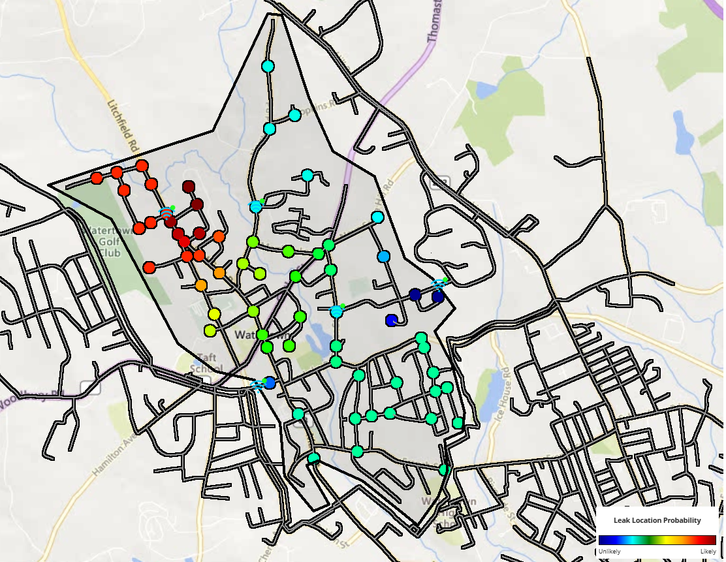Click the Taft School map label
The width and height of the screenshot is (726, 562).
[206, 363]
